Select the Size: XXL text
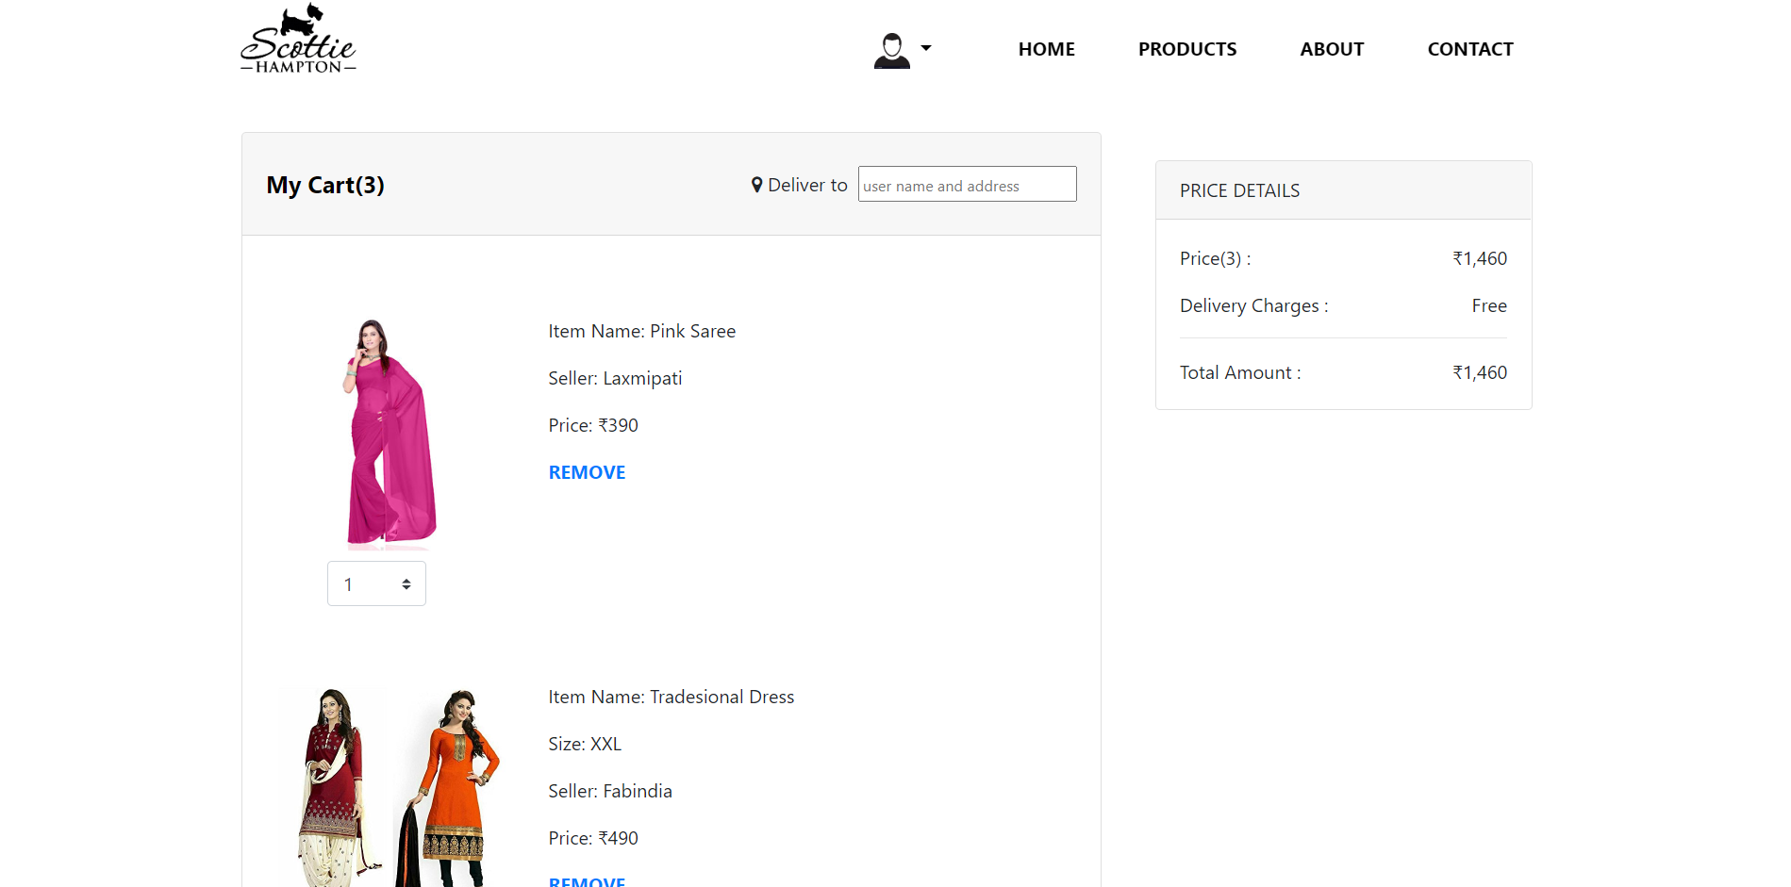The height and width of the screenshot is (887, 1791). pyautogui.click(x=585, y=744)
